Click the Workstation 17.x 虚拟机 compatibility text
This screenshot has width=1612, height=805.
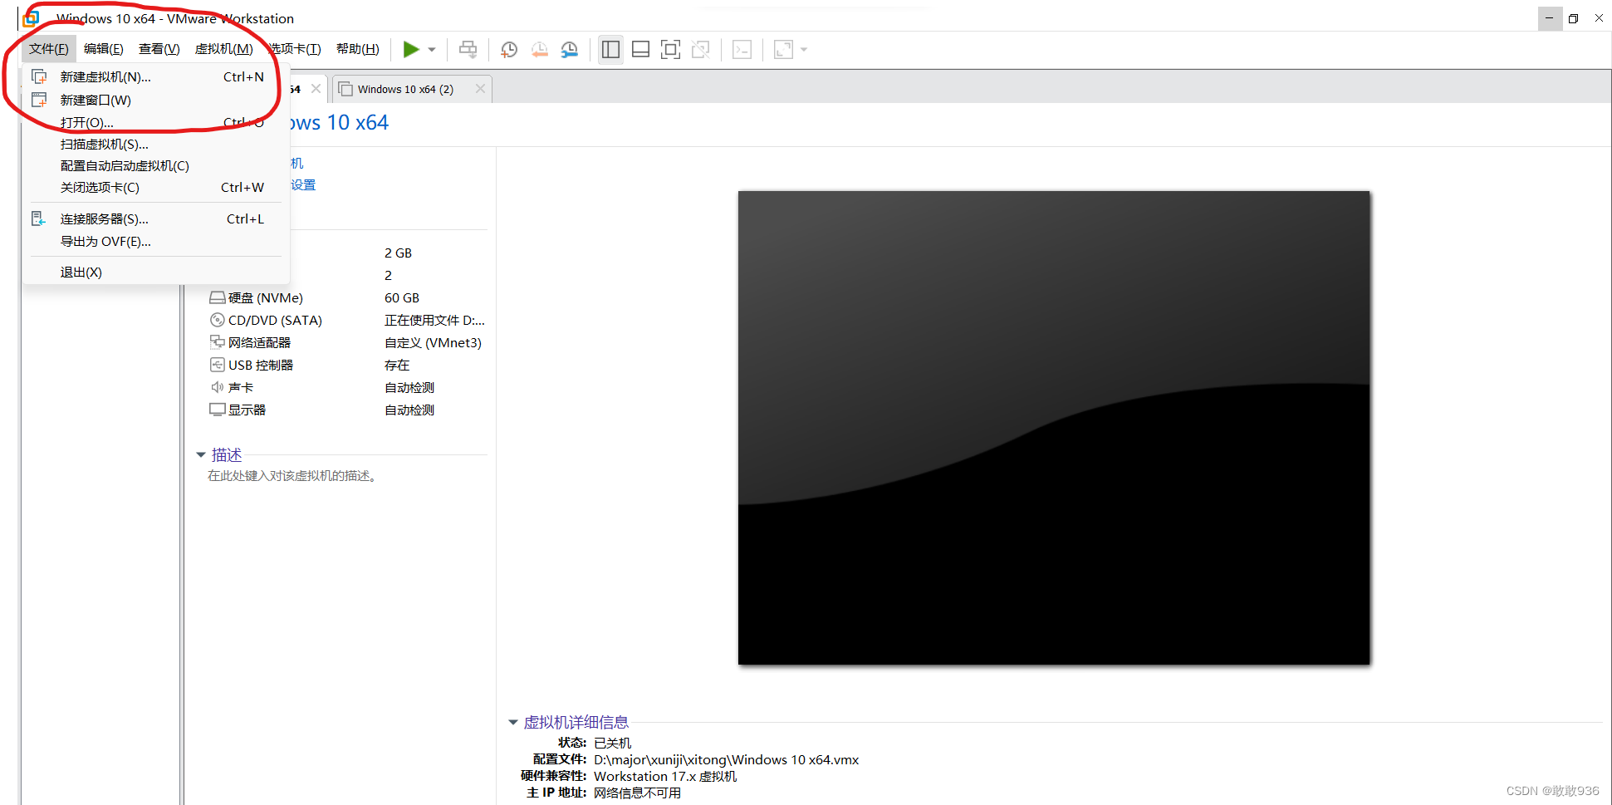click(x=665, y=777)
